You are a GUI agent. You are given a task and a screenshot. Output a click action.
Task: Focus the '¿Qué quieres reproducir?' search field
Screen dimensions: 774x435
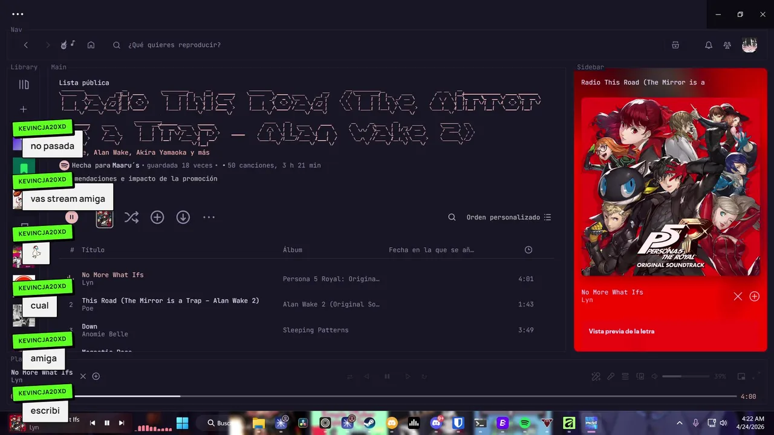point(174,45)
